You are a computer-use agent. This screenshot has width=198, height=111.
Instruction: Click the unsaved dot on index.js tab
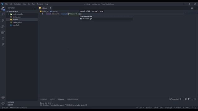pos(51,8)
